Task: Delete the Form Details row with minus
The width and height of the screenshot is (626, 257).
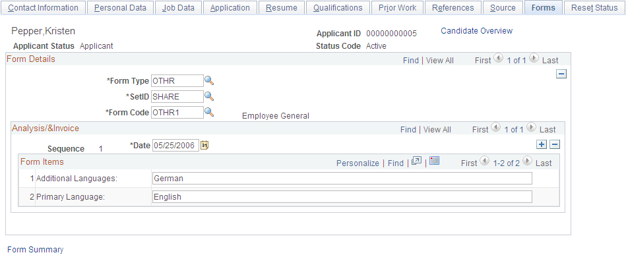Action: [x=562, y=74]
